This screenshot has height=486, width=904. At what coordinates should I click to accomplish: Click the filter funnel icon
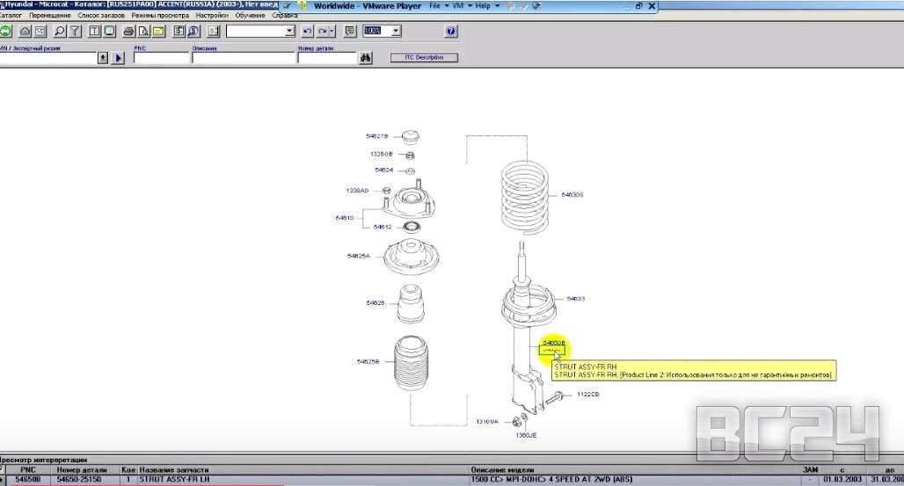tap(76, 31)
